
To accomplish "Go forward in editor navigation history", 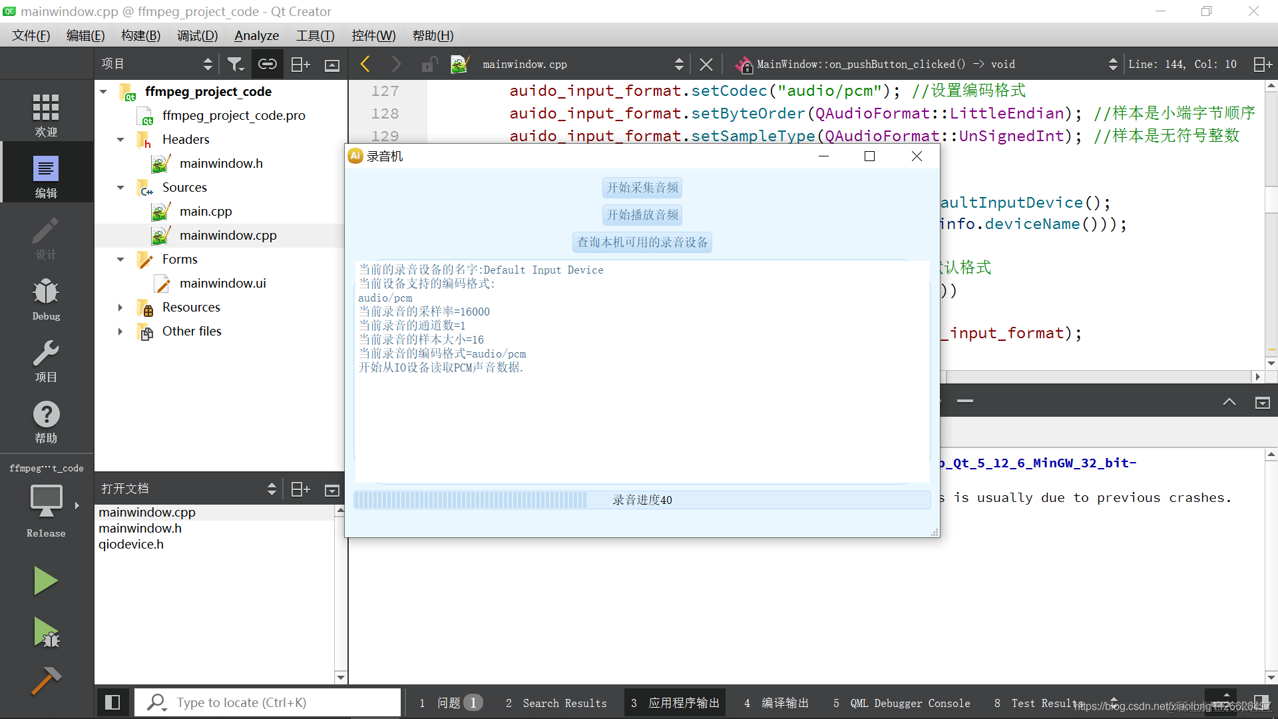I will 397,64.
